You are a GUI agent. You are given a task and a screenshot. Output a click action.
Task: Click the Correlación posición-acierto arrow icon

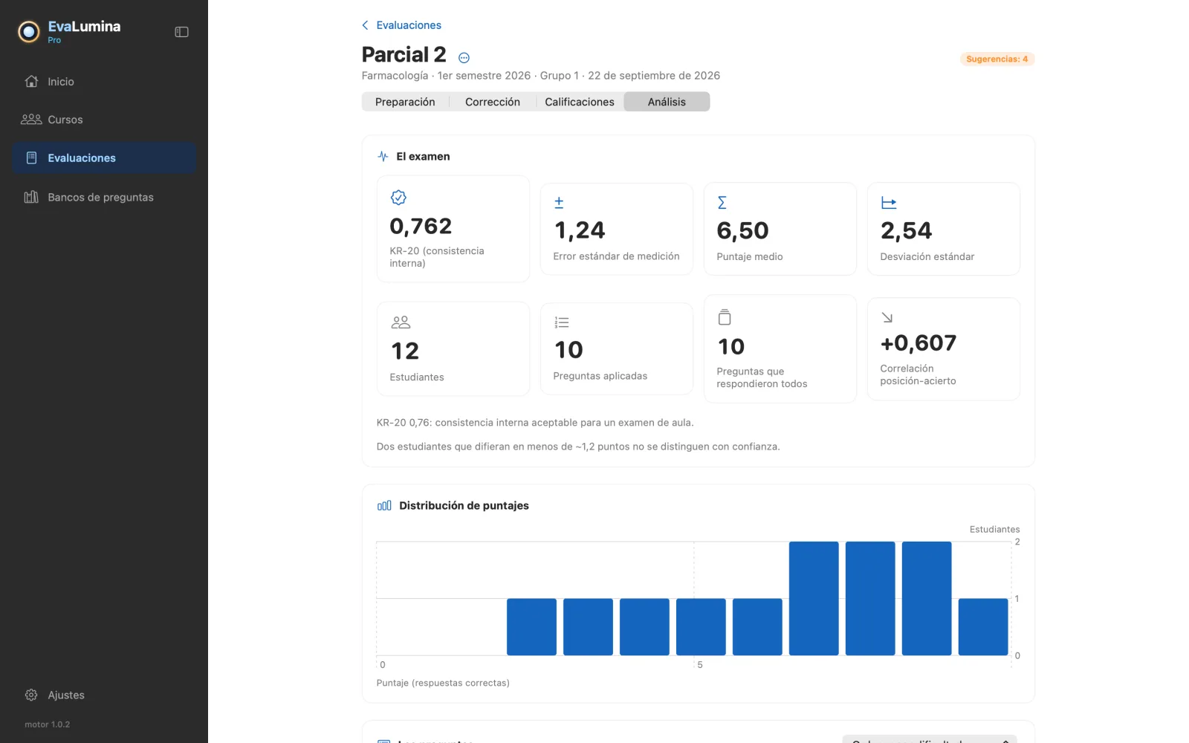tap(887, 317)
